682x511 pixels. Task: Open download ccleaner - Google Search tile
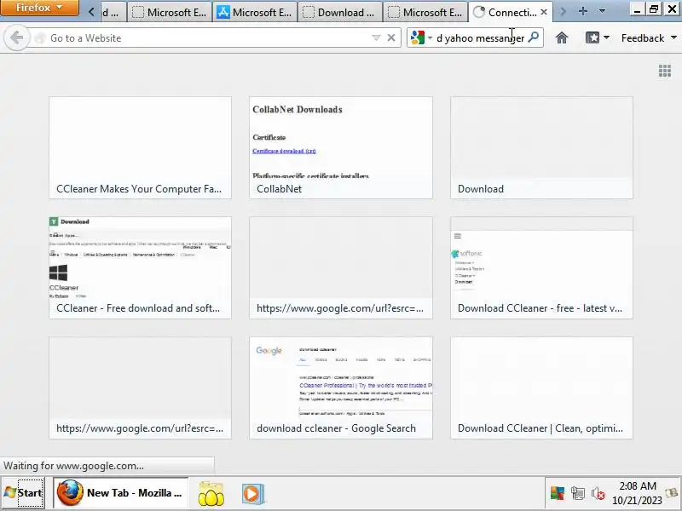[x=341, y=388]
